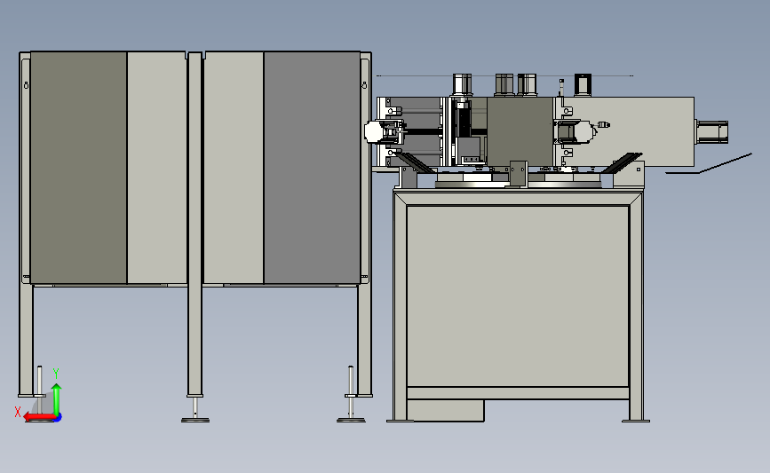
Task: Click the "X" axis label
Action: 18,412
